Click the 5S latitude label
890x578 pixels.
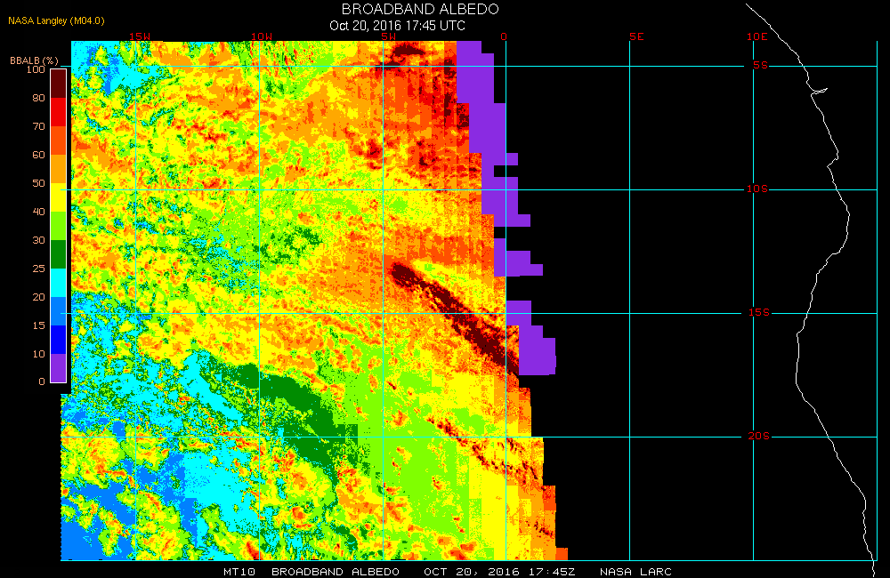click(761, 65)
